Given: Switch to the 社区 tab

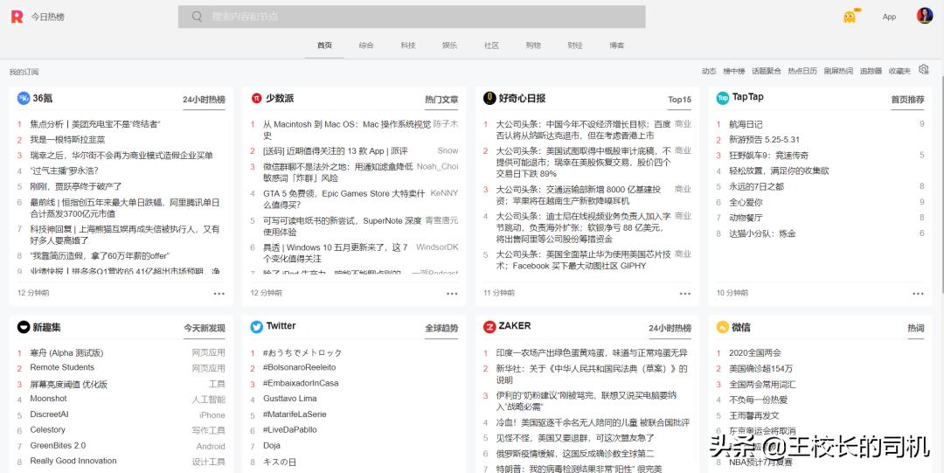Looking at the screenshot, I should click(492, 45).
